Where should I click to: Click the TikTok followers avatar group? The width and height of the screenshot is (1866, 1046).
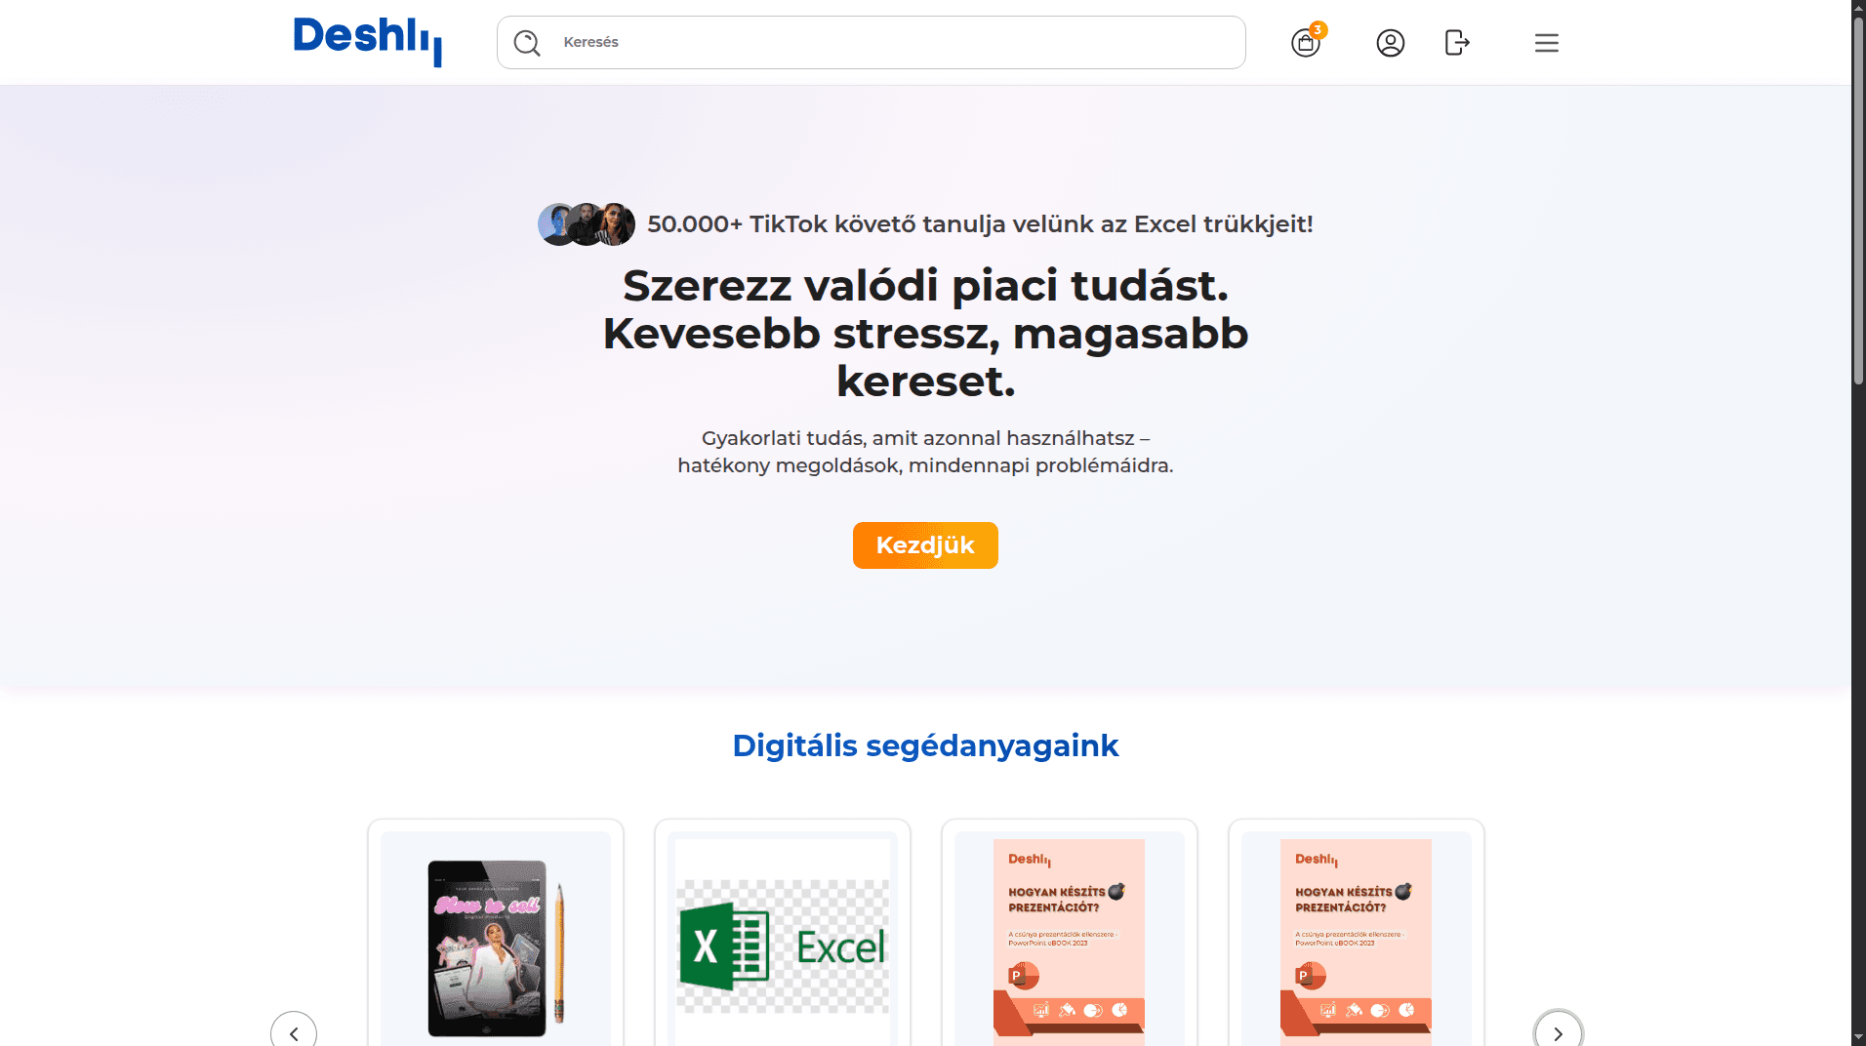point(587,224)
